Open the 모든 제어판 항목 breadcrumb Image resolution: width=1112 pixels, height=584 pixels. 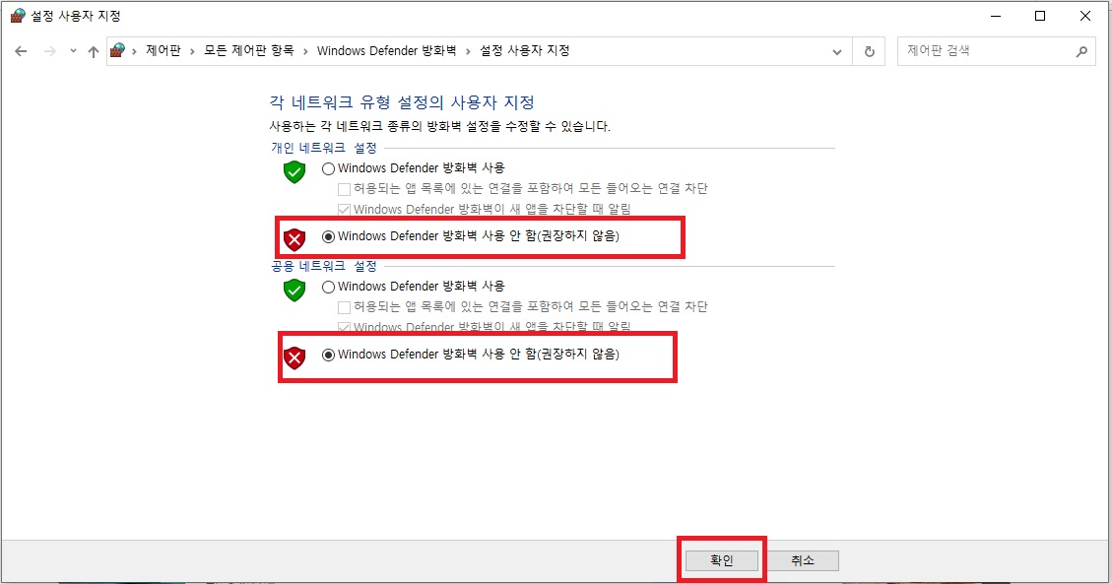(249, 50)
